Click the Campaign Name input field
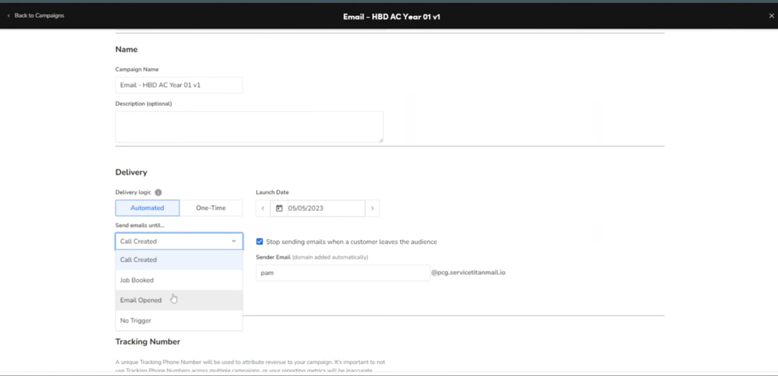This screenshot has width=778, height=376. tap(179, 85)
